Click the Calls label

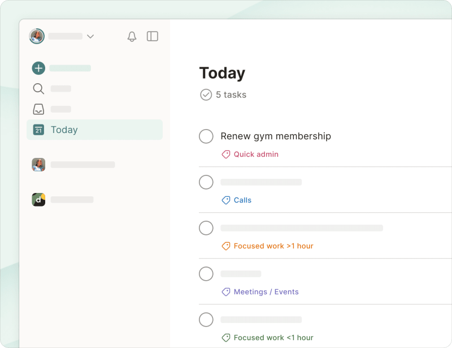click(x=242, y=200)
